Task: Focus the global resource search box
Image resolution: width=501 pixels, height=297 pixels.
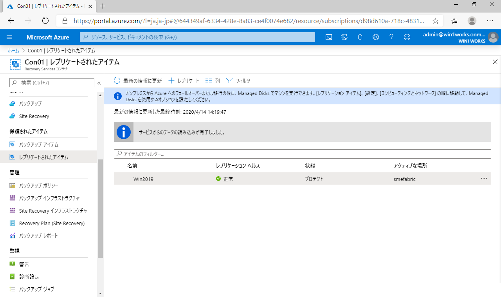Action: point(197,37)
